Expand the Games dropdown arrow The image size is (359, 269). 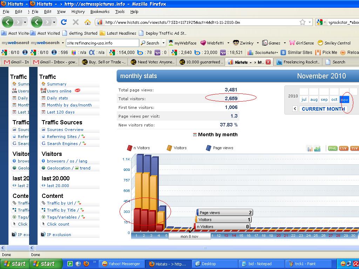(x=285, y=43)
